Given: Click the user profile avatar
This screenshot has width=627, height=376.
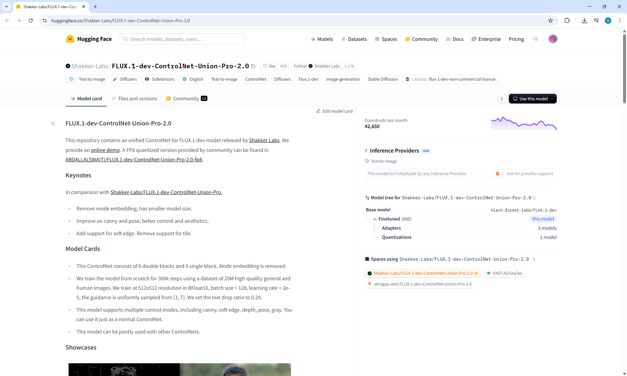Looking at the screenshot, I should tap(553, 39).
